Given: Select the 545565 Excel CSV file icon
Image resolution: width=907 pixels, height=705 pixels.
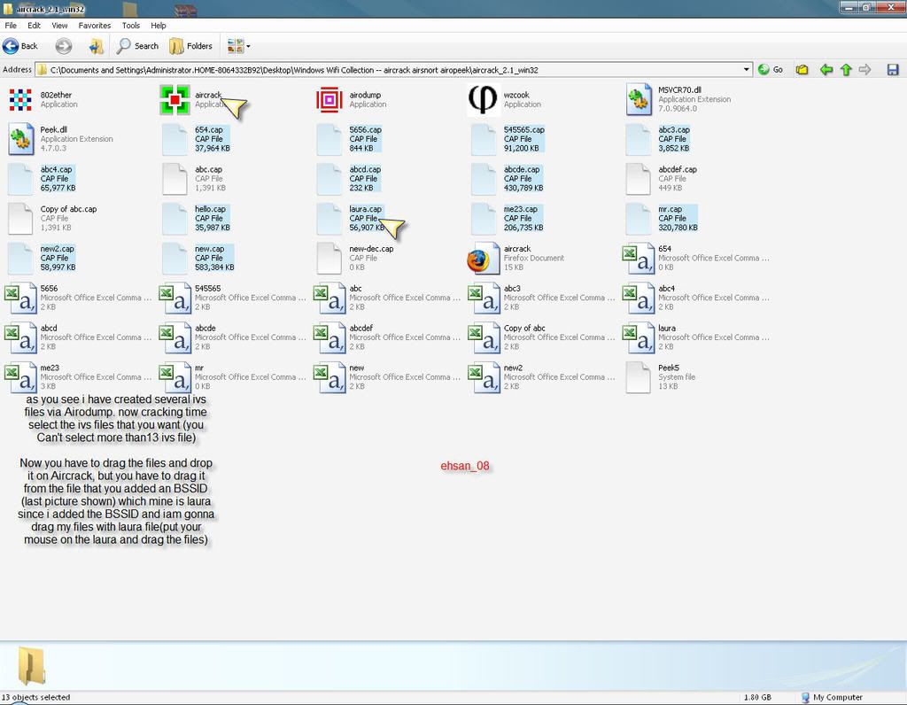Looking at the screenshot, I should pos(174,298).
